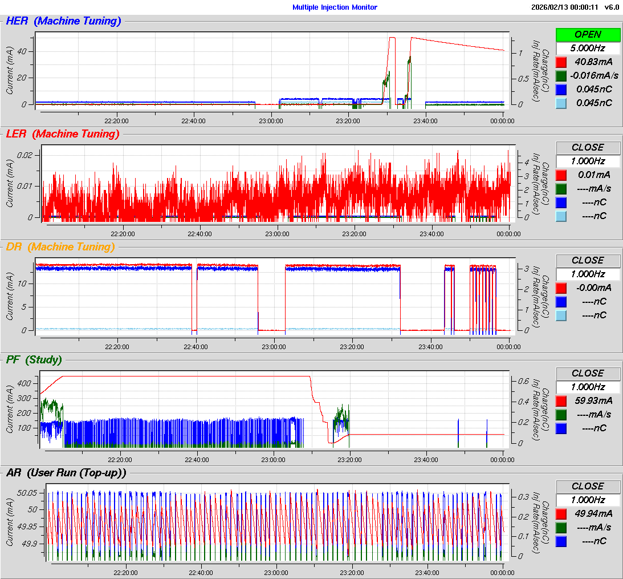Click the PF green injection rate swatch
This screenshot has width=623, height=579.
pos(561,414)
